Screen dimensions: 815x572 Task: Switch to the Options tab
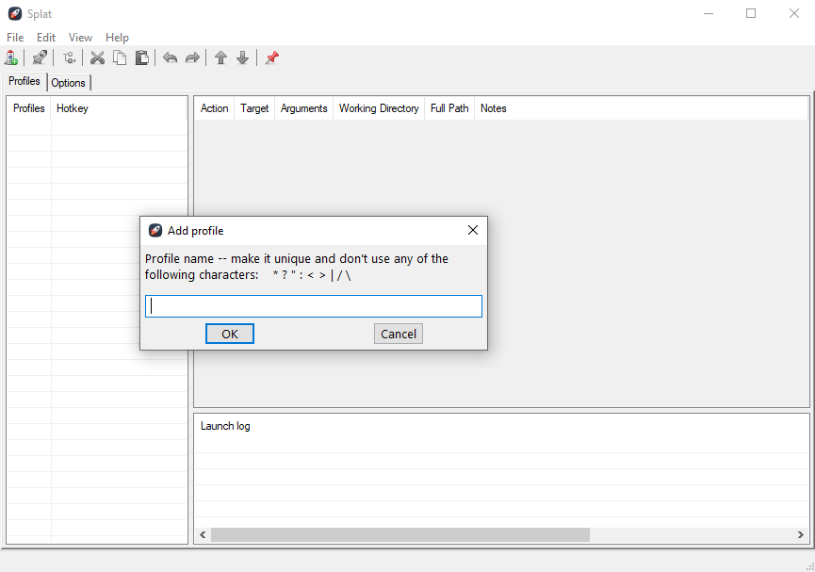pyautogui.click(x=69, y=83)
